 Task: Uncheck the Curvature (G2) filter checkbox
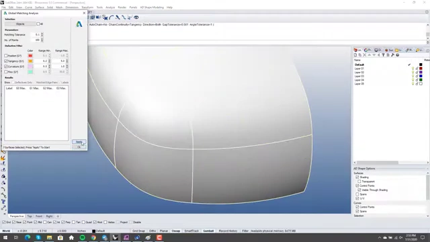click(6, 67)
